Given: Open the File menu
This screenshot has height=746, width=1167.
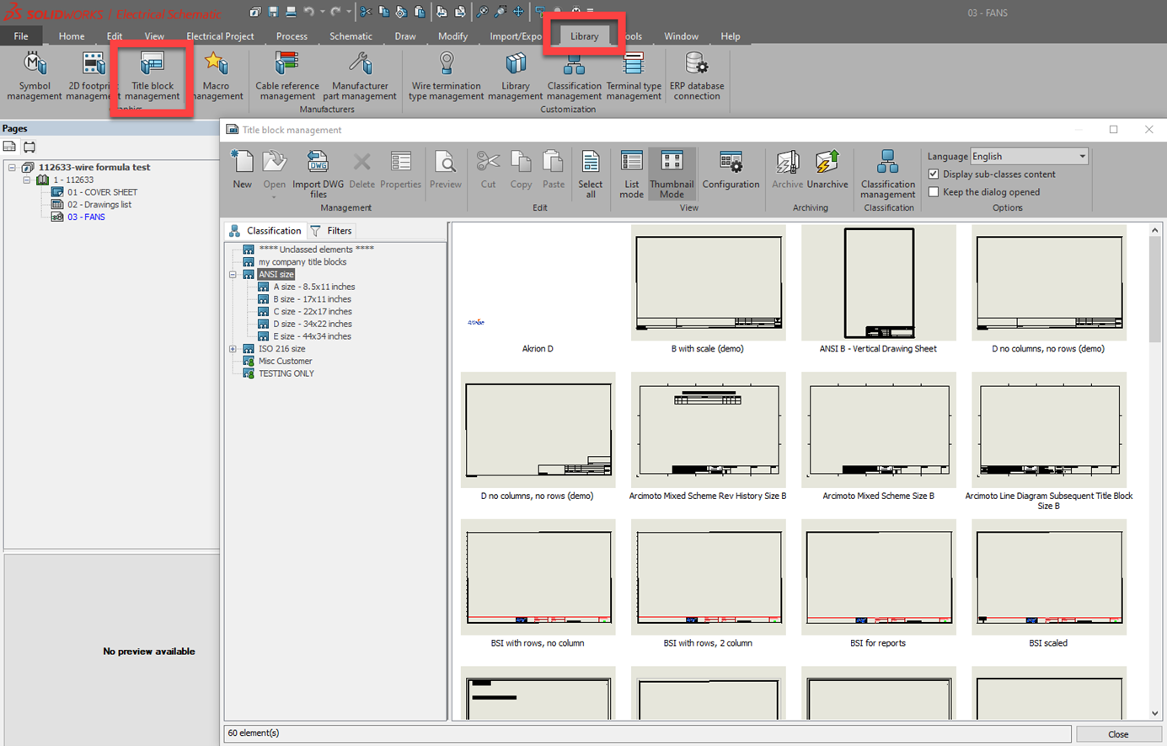Looking at the screenshot, I should click(20, 36).
